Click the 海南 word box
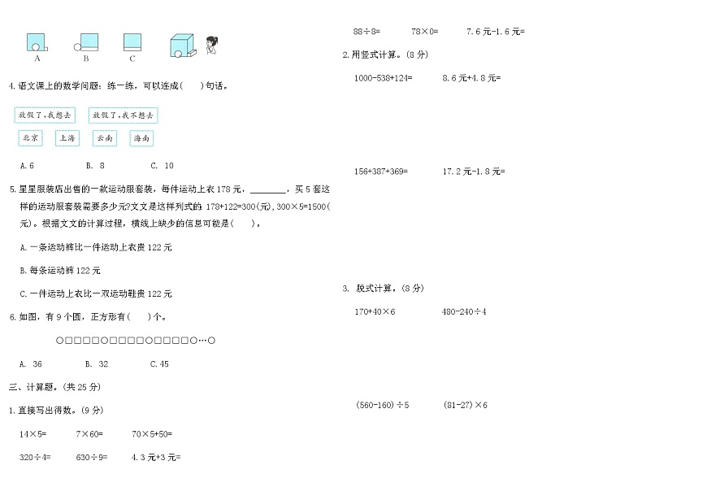Image resolution: width=707 pixels, height=500 pixels. click(141, 138)
